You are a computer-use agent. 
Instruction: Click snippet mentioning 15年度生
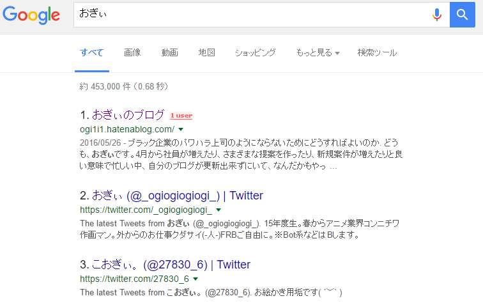click(240, 229)
